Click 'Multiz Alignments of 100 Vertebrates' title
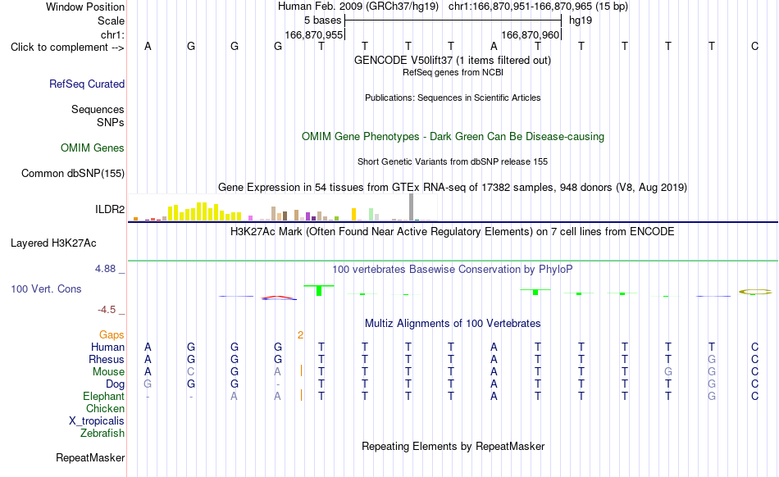 pyautogui.click(x=453, y=324)
